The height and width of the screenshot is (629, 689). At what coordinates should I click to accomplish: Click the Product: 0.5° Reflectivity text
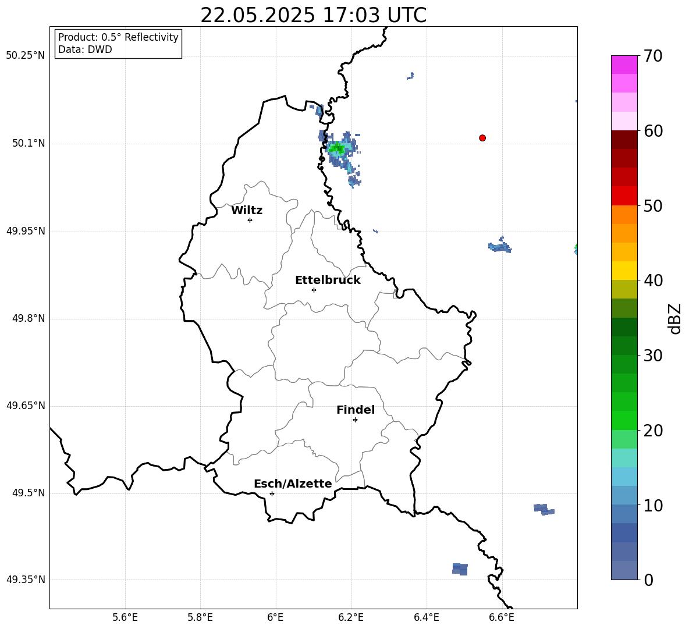[118, 37]
